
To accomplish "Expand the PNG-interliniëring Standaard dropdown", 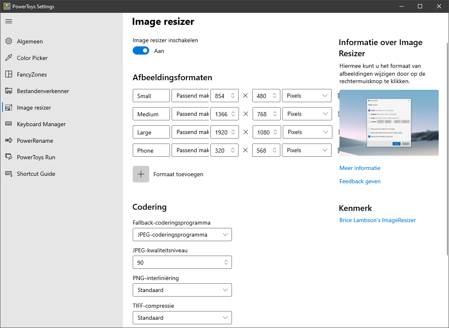I will pos(182,290).
